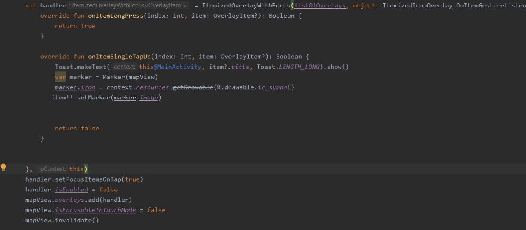This screenshot has height=230, width=526.
Task: Click the 'Marker(mapView)' constructor call
Action: pos(130,77)
